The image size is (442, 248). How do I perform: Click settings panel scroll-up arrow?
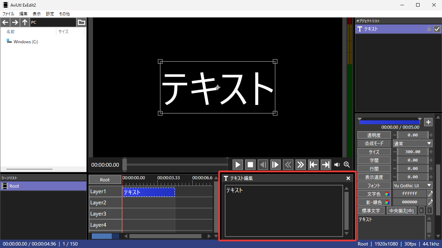click(438, 118)
